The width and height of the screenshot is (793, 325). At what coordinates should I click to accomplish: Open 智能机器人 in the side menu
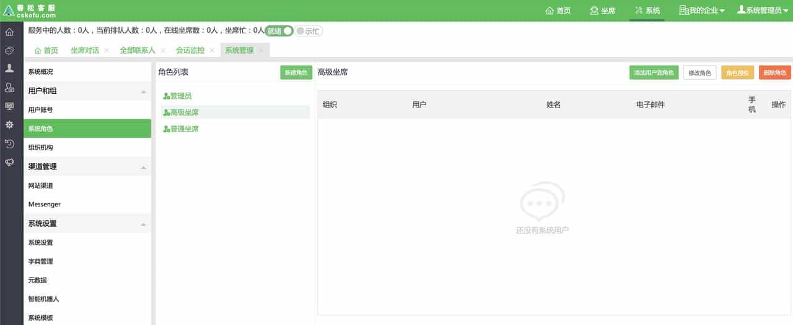click(x=87, y=299)
